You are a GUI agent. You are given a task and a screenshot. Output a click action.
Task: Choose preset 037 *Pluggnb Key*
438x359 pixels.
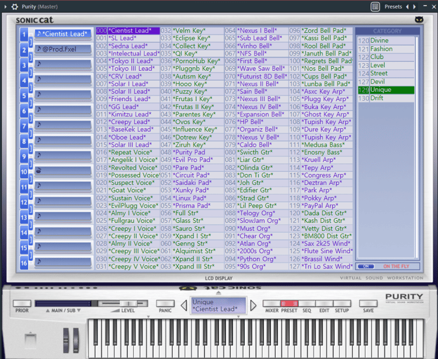click(192, 68)
